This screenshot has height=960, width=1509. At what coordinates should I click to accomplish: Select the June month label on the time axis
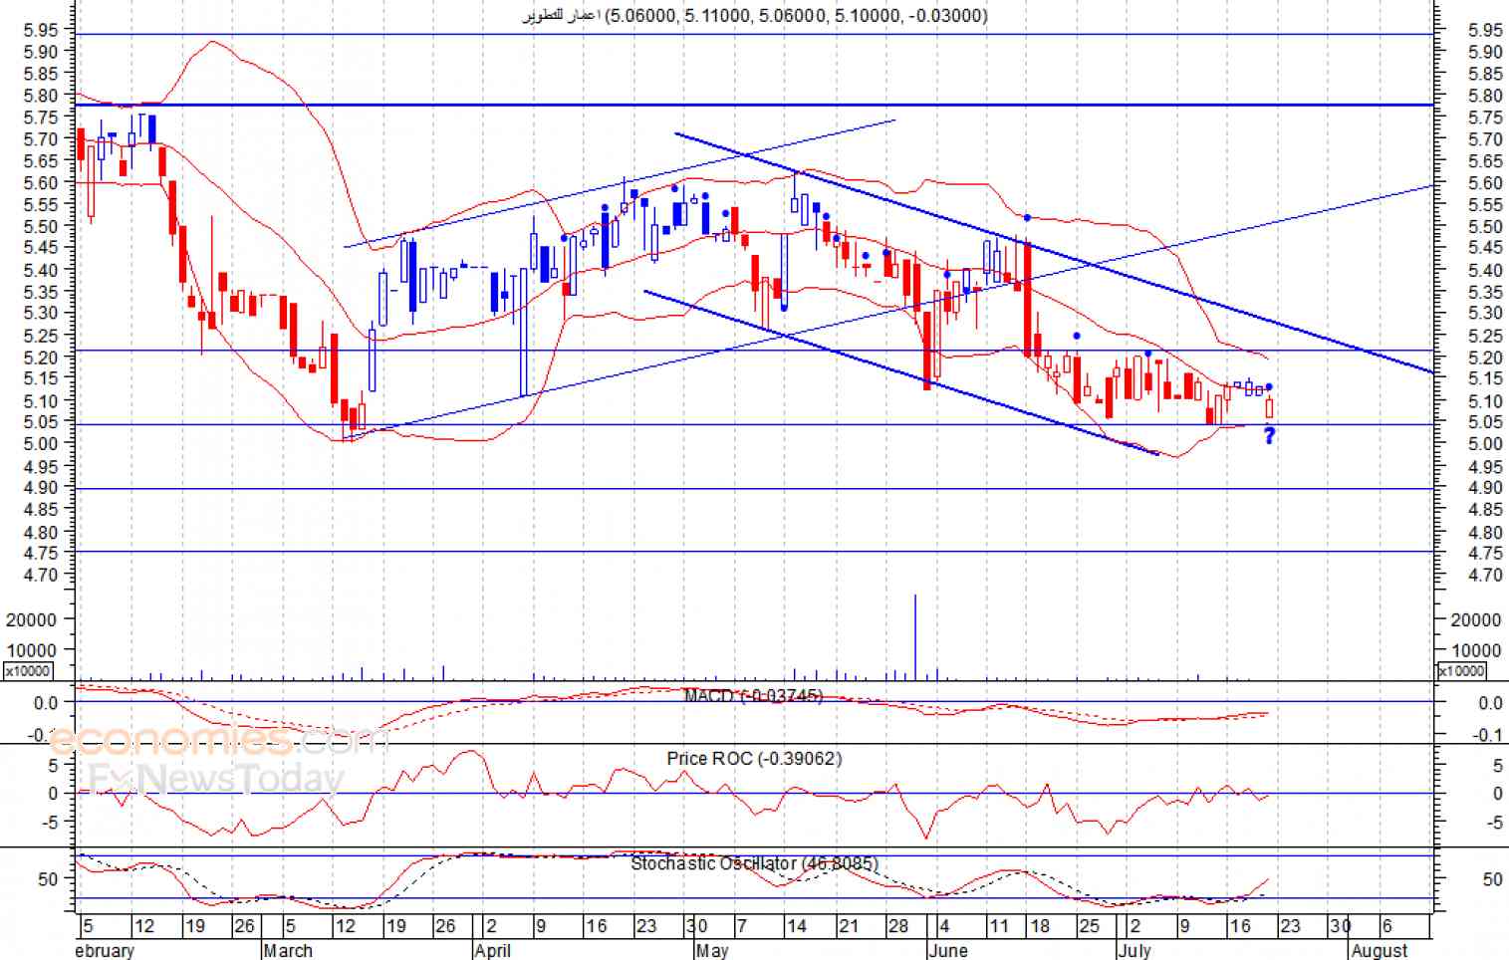tap(947, 950)
